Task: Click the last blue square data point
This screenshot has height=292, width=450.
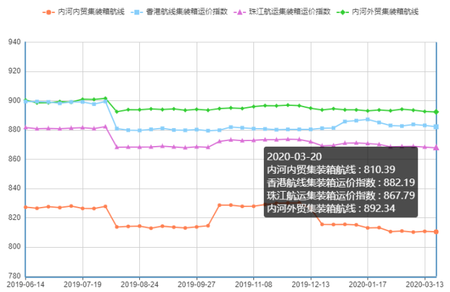Action: click(x=436, y=127)
